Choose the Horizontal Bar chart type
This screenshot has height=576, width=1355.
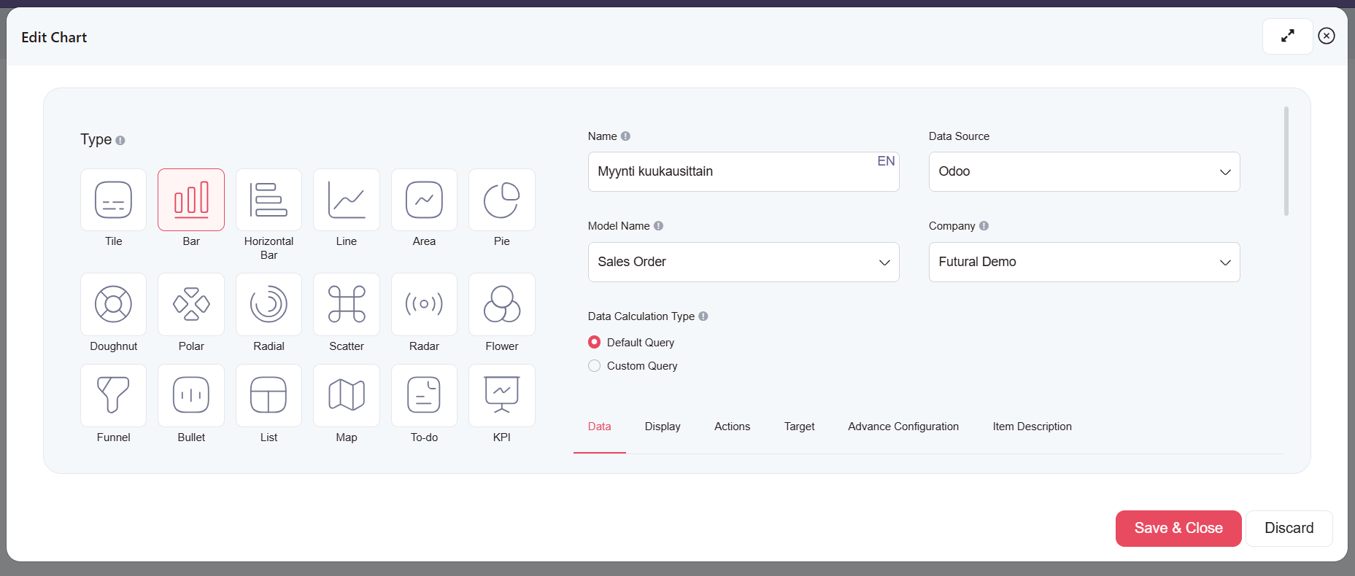[x=269, y=200]
